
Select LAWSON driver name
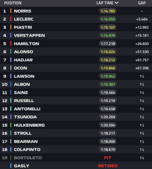[24, 76]
